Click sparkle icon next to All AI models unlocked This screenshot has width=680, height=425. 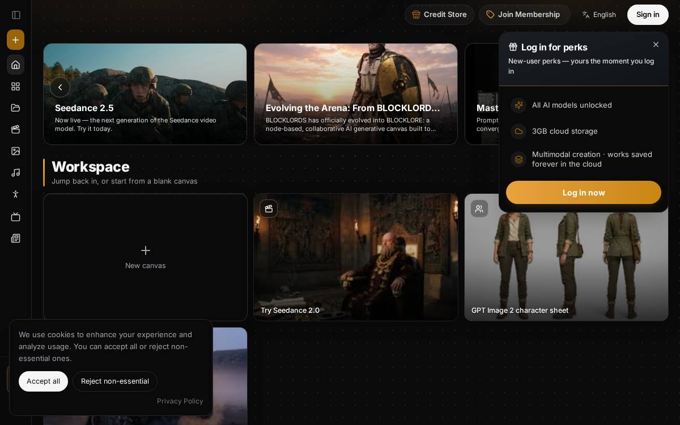point(518,105)
